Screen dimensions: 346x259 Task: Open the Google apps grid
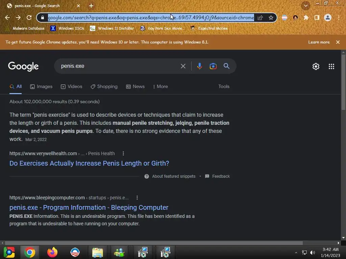coord(331,66)
